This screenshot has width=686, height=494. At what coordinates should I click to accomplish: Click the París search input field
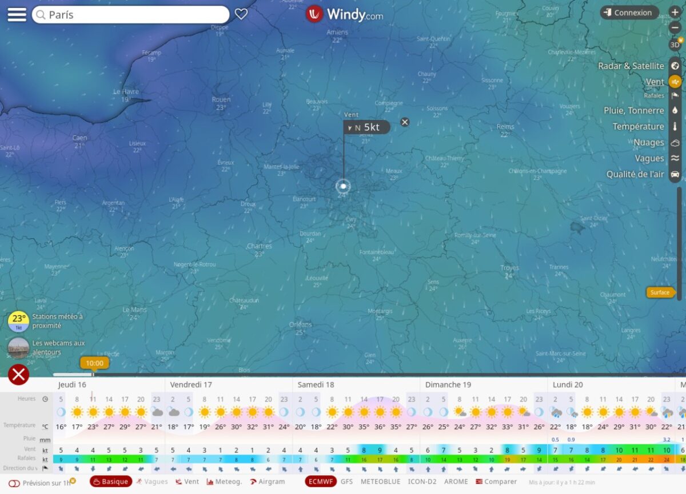coord(131,14)
